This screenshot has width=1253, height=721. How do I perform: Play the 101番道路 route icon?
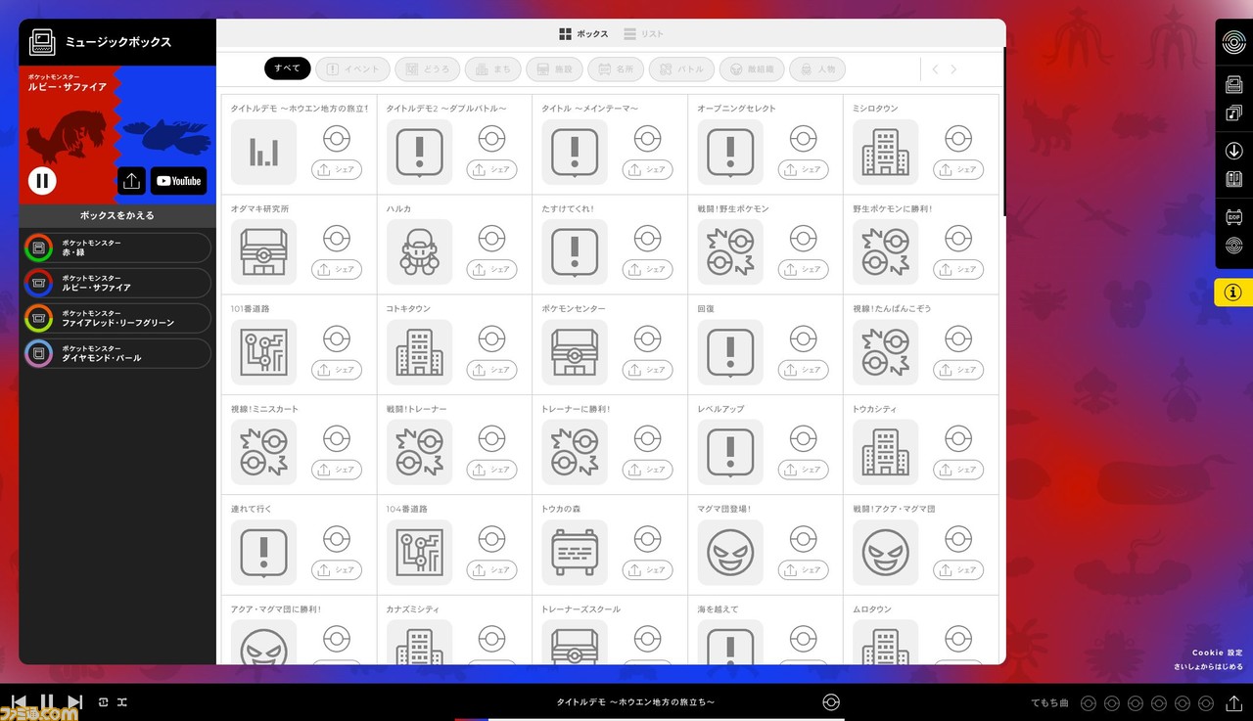coord(263,352)
